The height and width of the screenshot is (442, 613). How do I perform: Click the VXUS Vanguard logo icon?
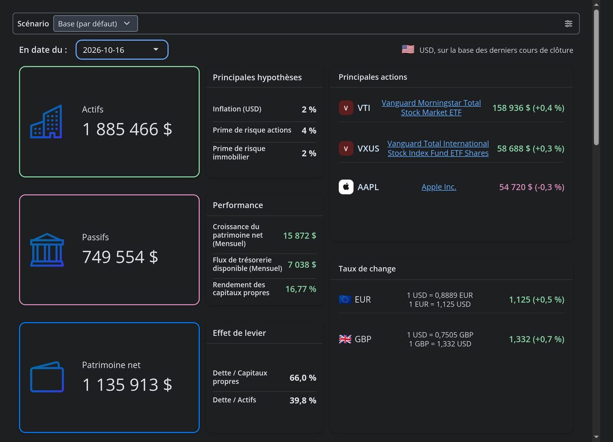coord(346,148)
